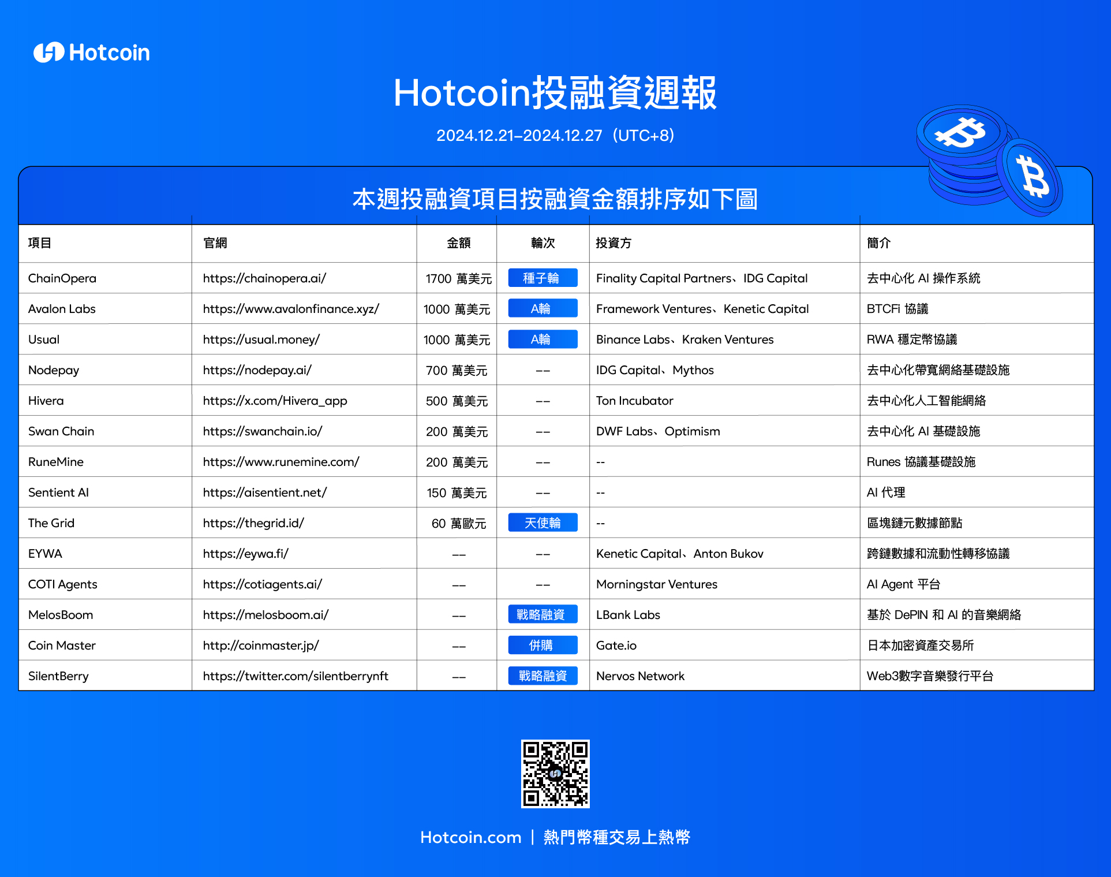Select the Coin Master project name
The width and height of the screenshot is (1111, 877).
[62, 645]
